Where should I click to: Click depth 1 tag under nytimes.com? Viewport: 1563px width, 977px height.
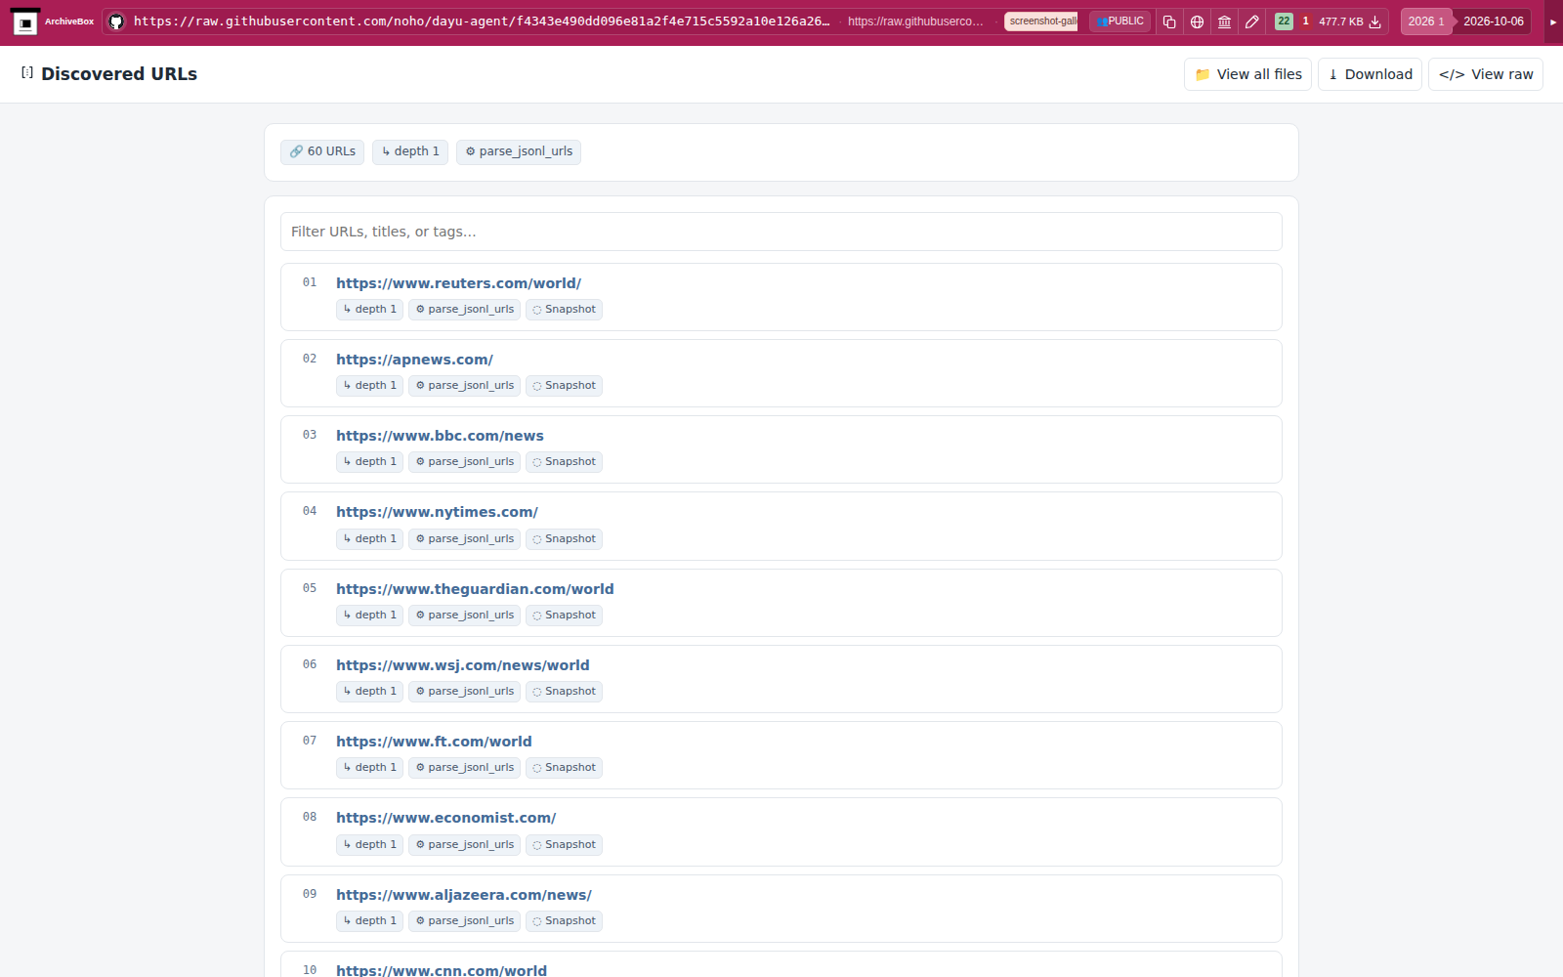[x=369, y=539]
